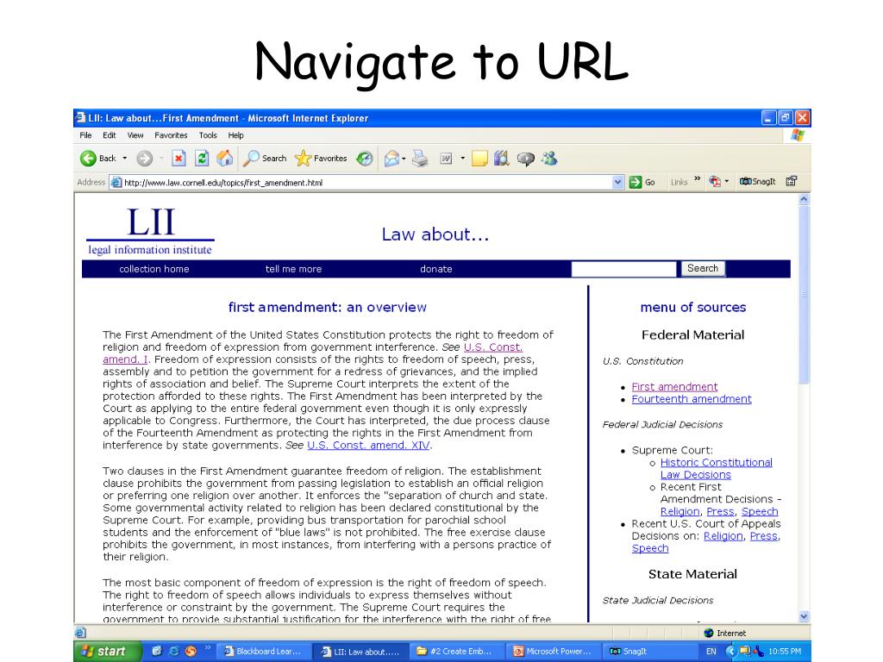
Task: Open the tell me more nav link
Action: click(293, 269)
